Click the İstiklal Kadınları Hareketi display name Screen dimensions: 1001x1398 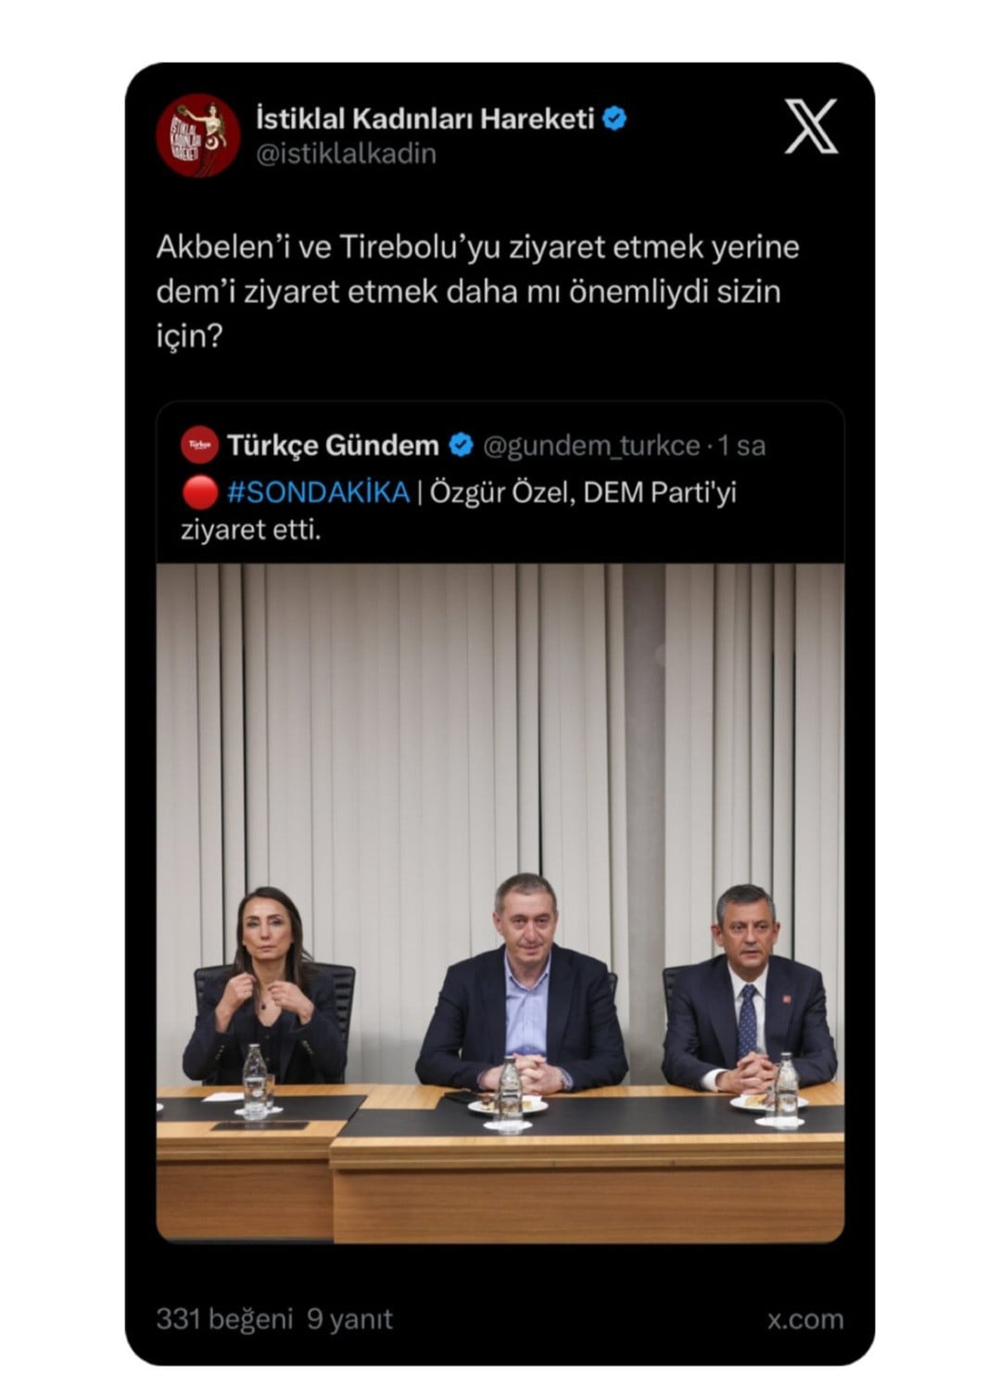[x=424, y=119]
